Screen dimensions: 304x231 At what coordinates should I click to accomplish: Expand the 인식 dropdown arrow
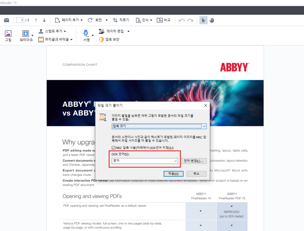point(151,20)
